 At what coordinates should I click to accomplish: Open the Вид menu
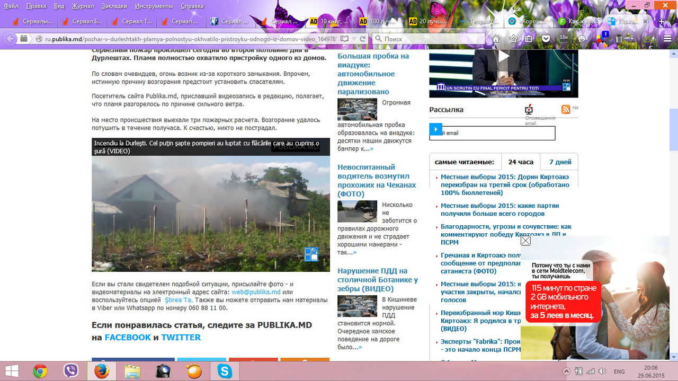pyautogui.click(x=59, y=6)
